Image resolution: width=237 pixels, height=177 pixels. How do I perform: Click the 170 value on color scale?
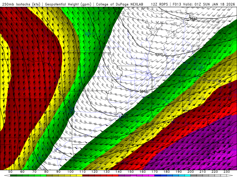154,172
